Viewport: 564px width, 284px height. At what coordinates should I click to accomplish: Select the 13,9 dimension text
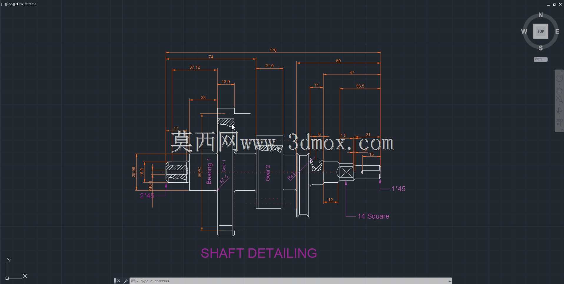tap(226, 82)
